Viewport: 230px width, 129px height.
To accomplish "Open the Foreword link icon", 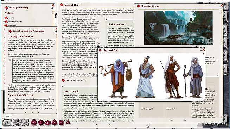I will point(6,25).
